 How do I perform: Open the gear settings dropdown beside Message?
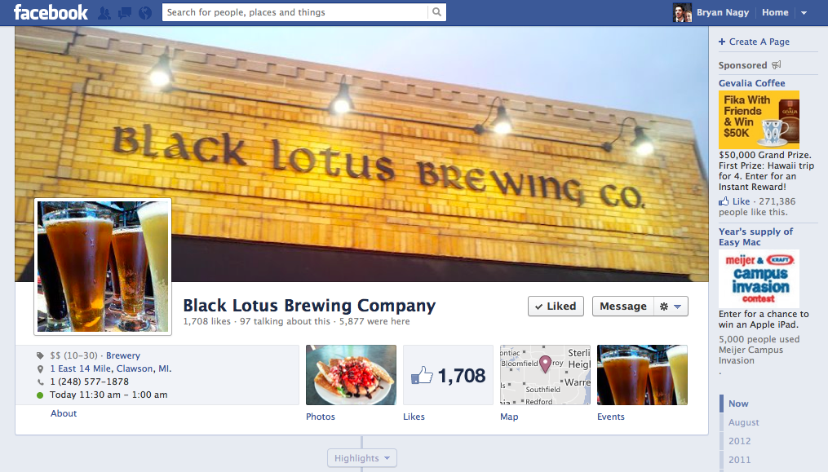click(x=671, y=307)
